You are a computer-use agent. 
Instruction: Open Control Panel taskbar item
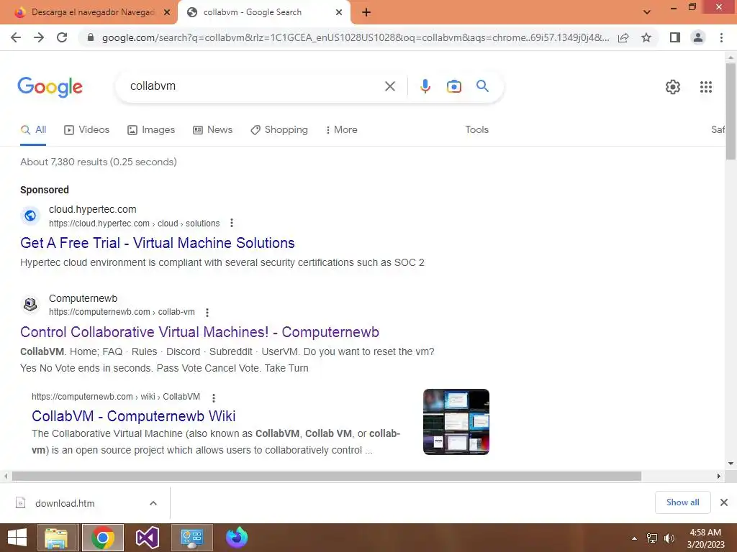(191, 538)
